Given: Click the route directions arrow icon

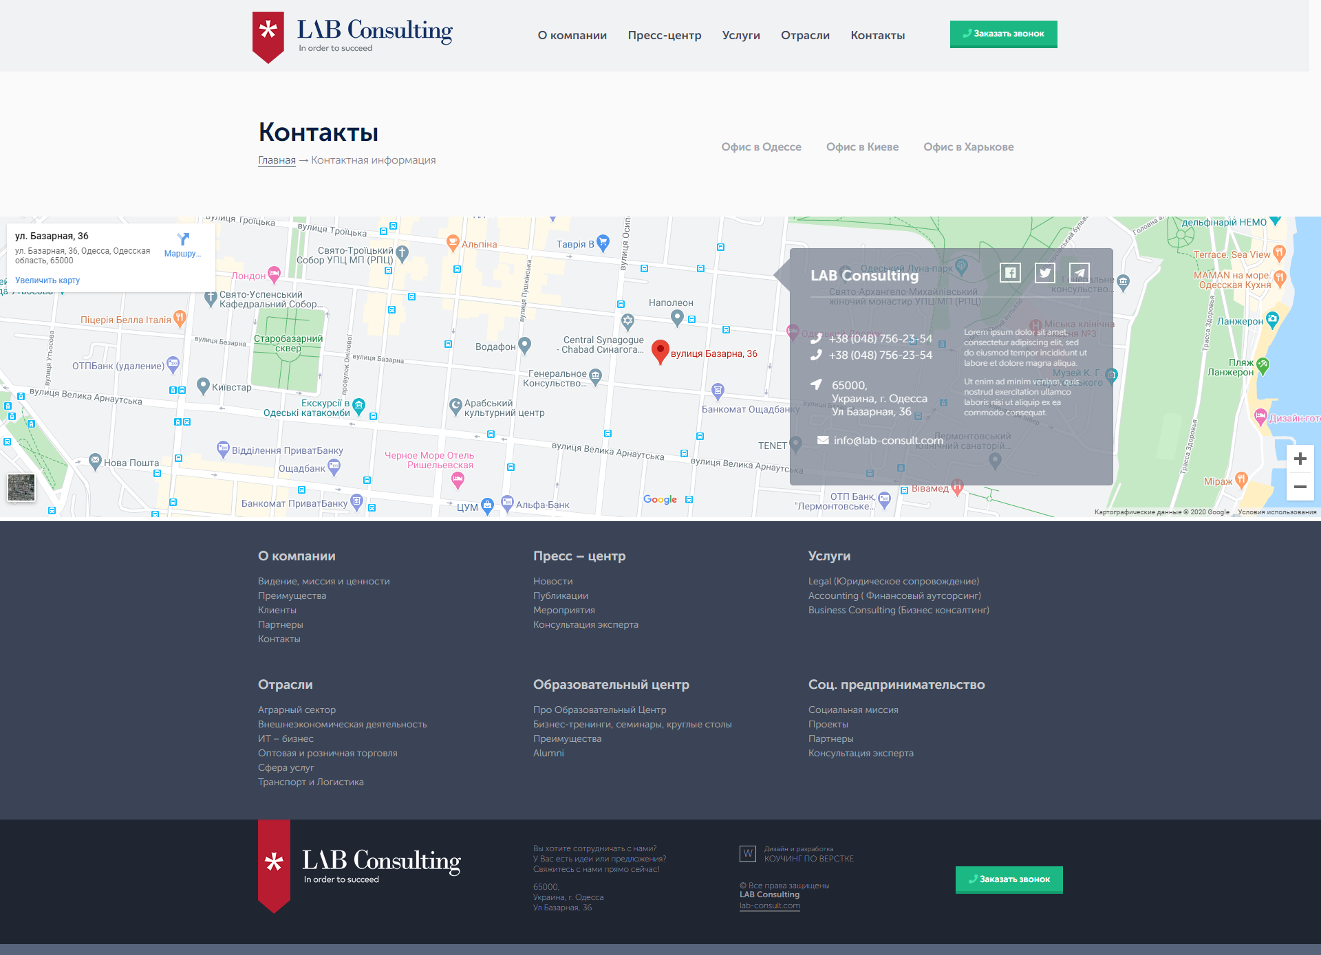Looking at the screenshot, I should [182, 239].
